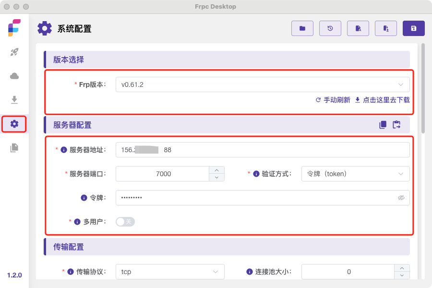432x288 pixels.
Task: Click the 连接池大小 field showing 0
Action: pyautogui.click(x=348, y=272)
